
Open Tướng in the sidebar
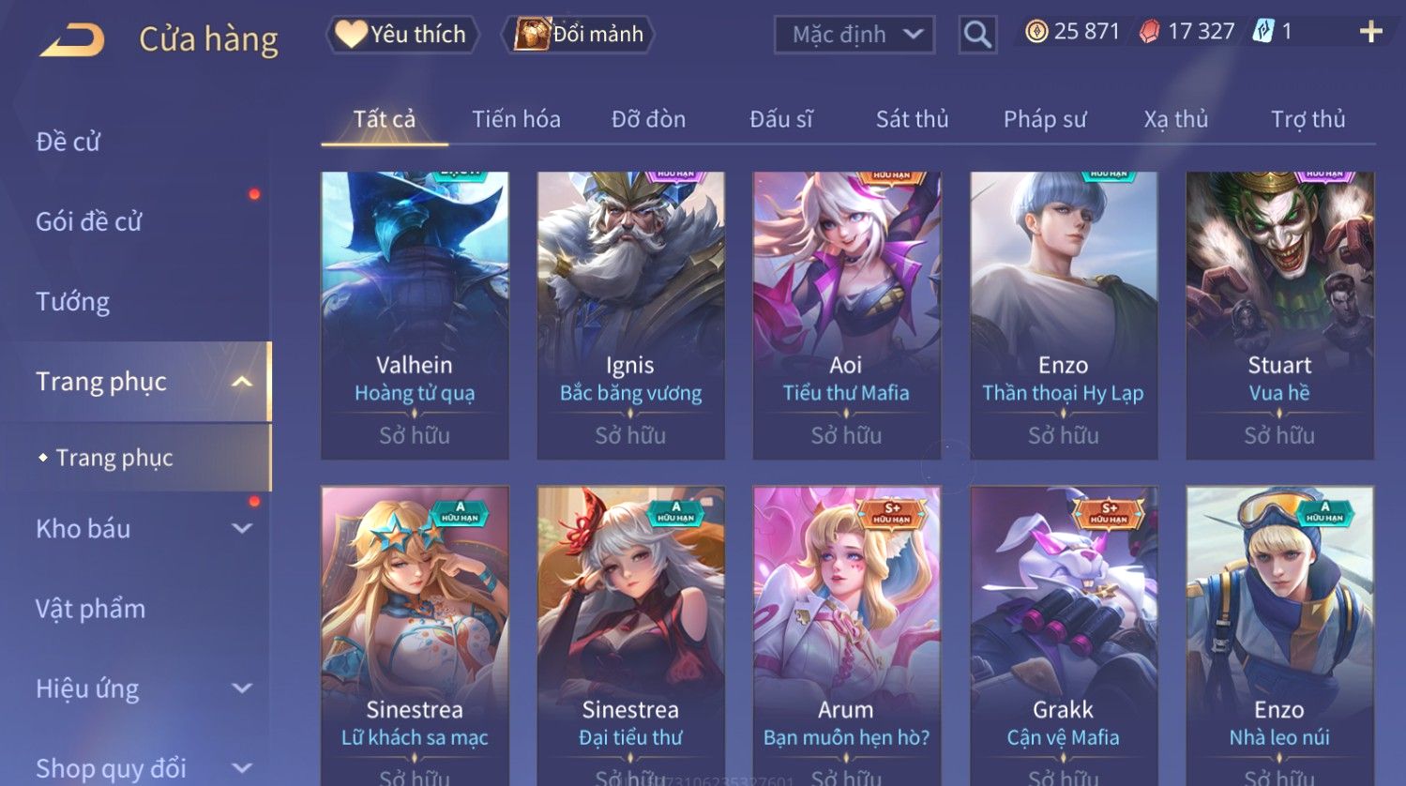(x=73, y=302)
